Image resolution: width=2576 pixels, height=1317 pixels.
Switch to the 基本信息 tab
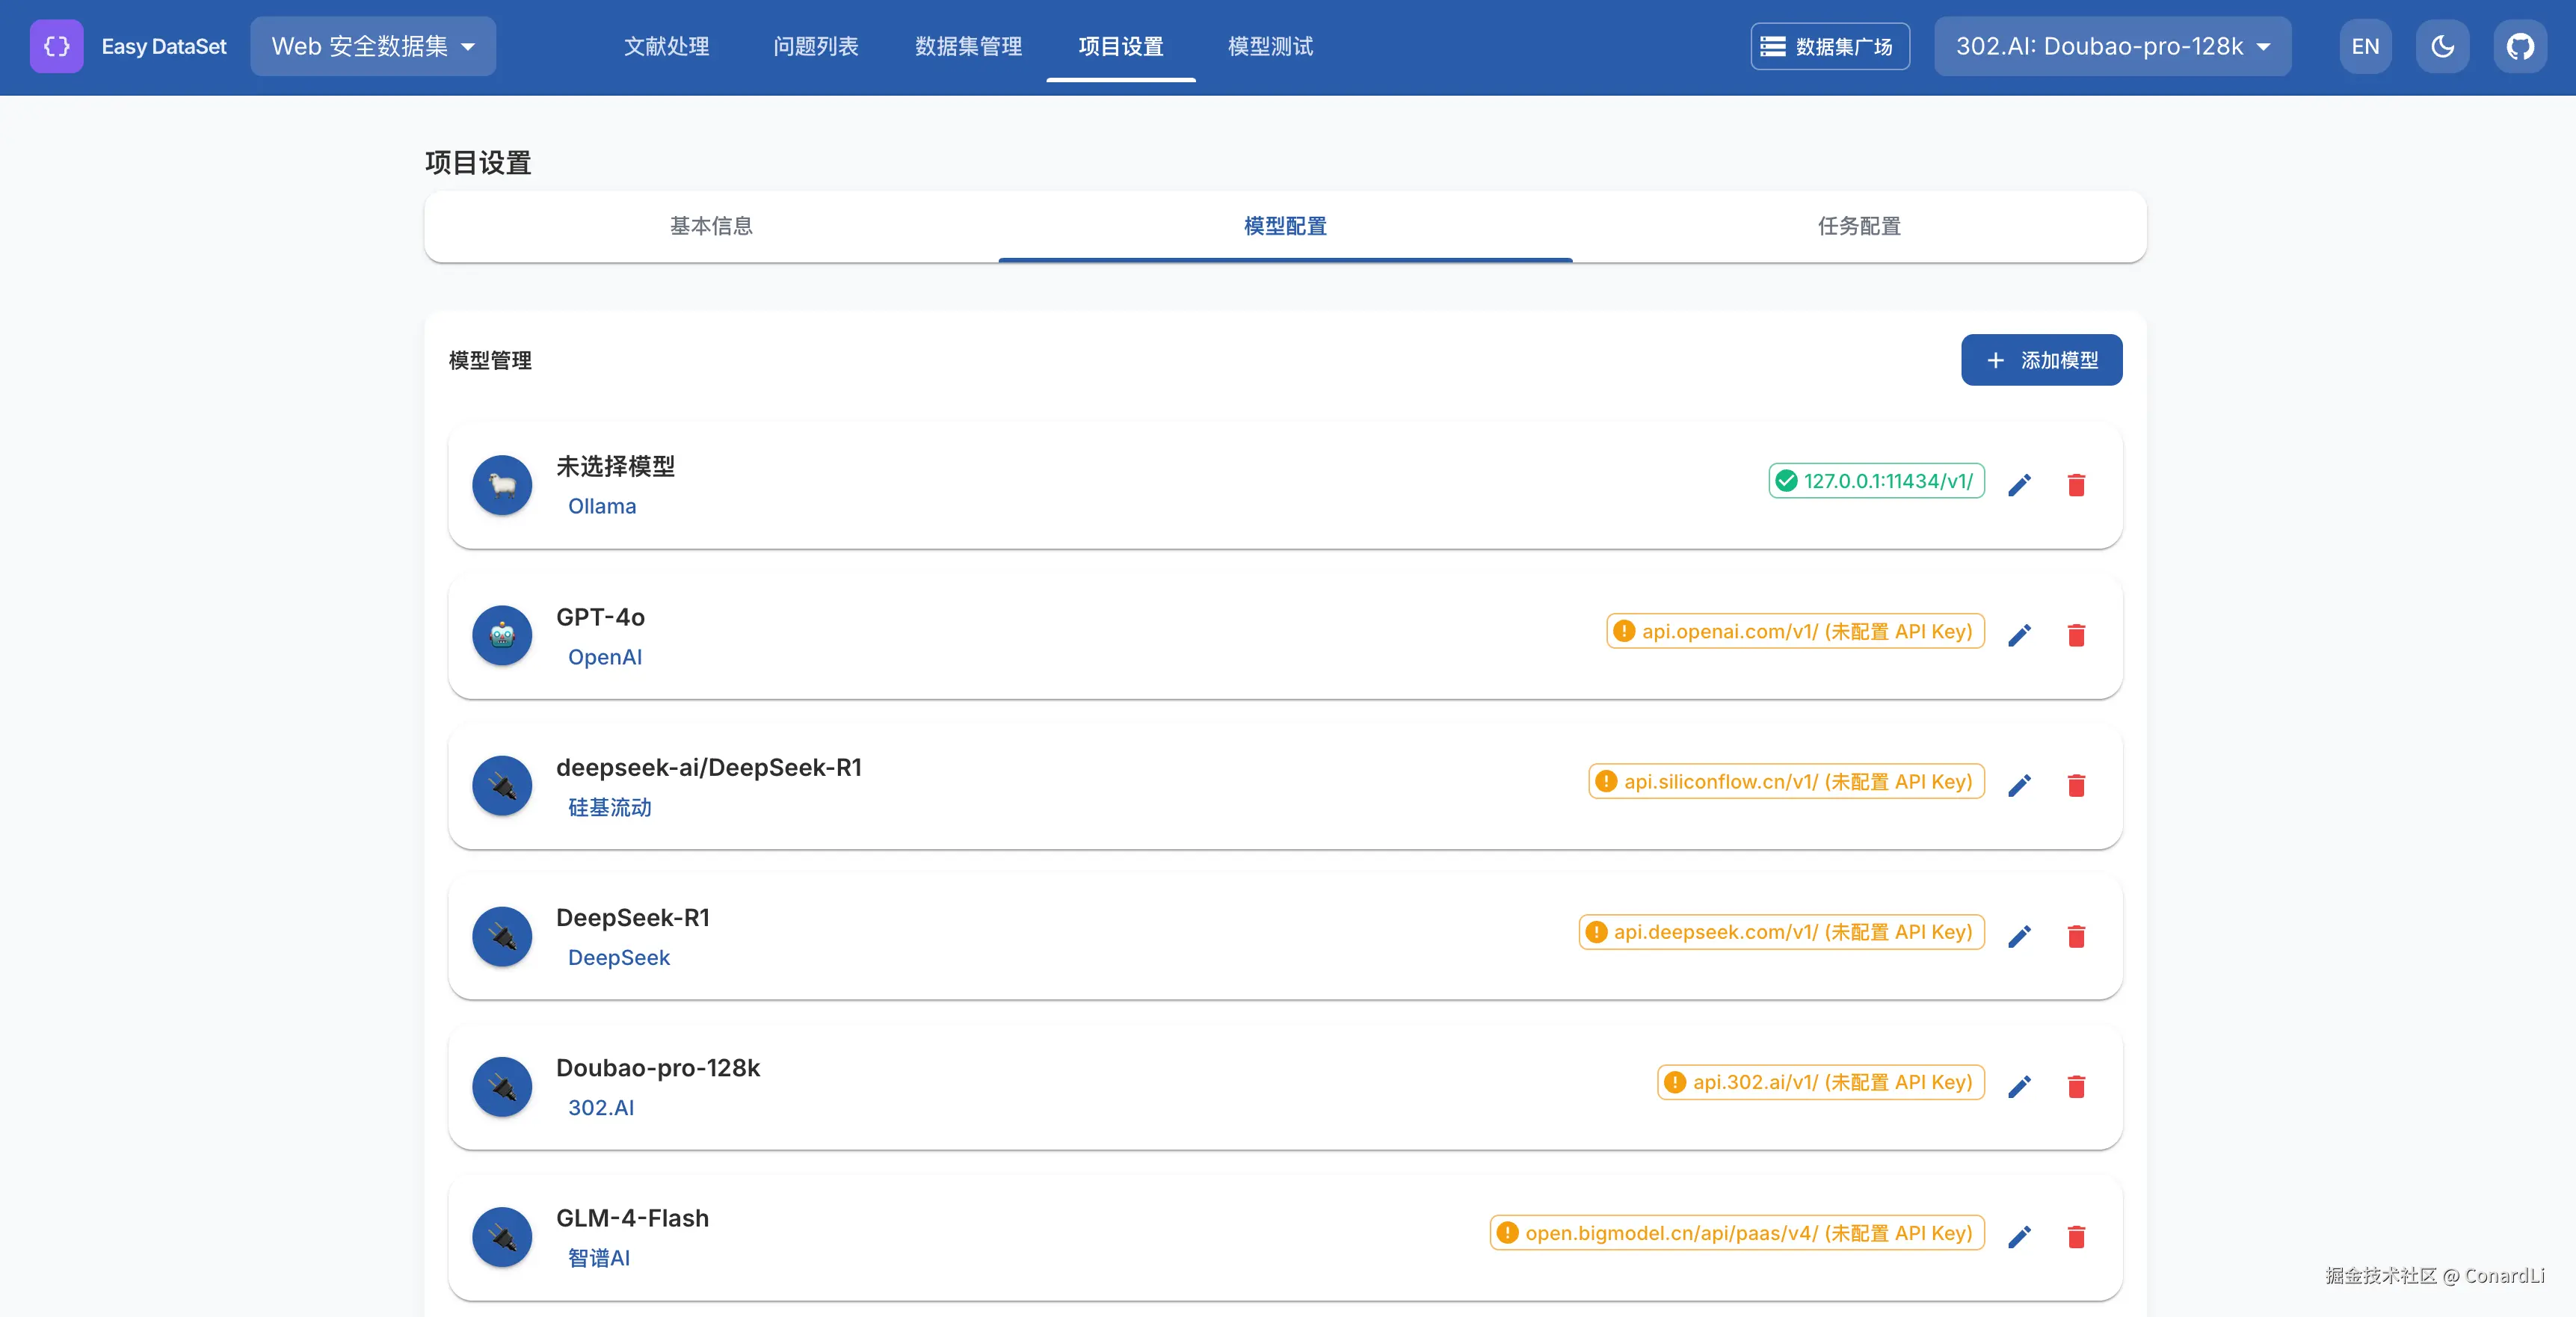point(711,226)
